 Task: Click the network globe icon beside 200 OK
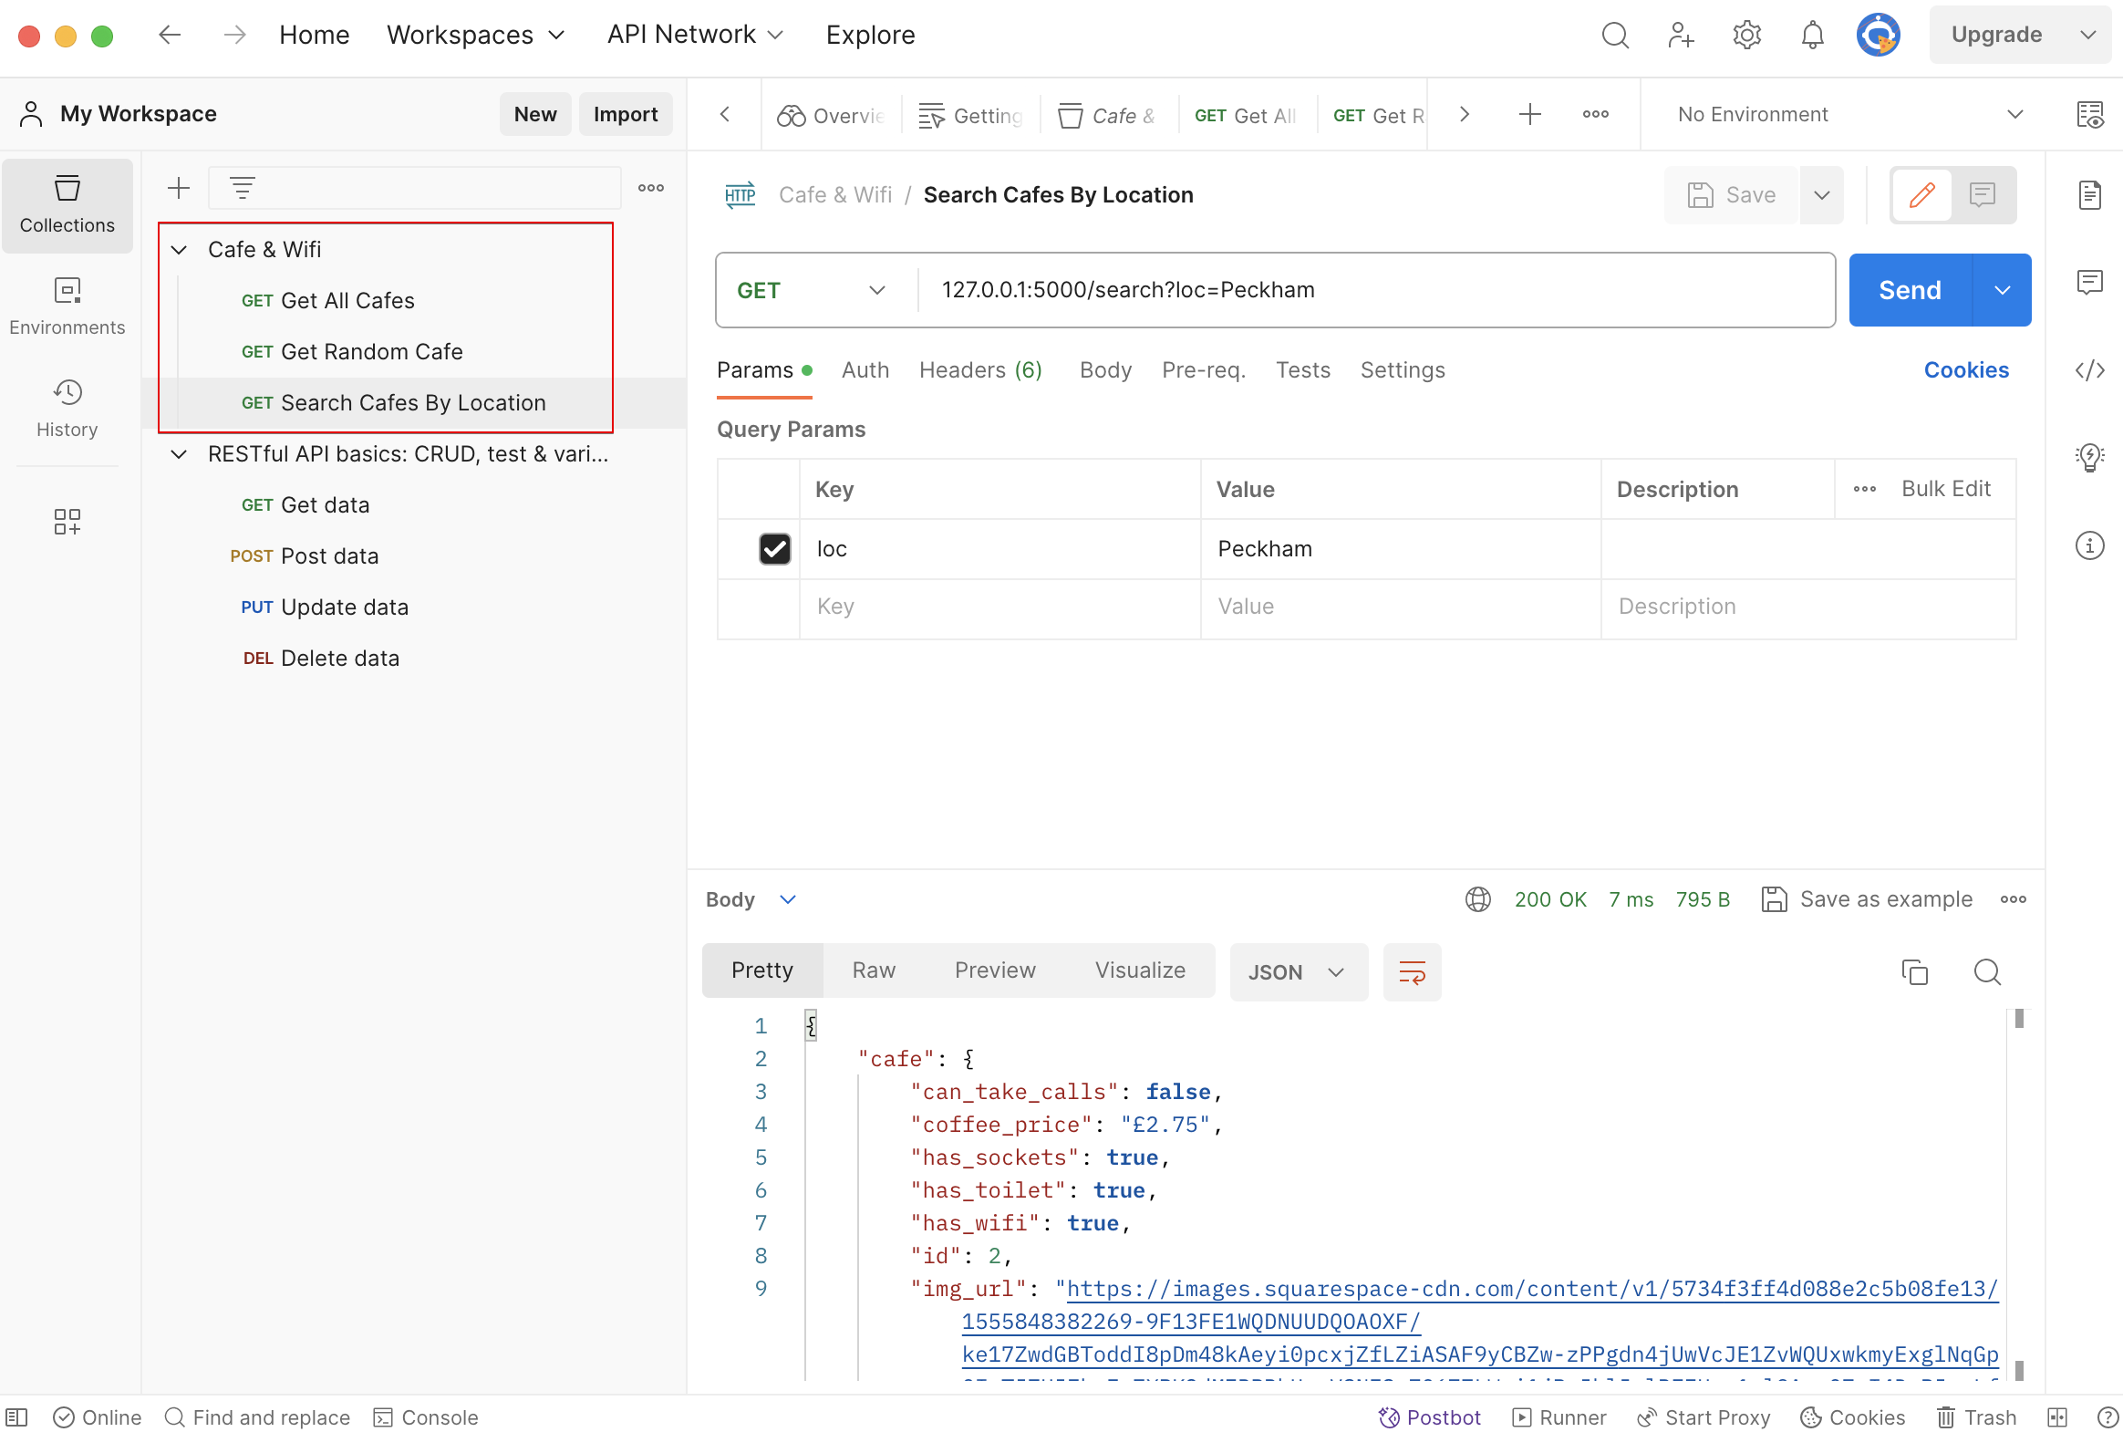[x=1477, y=899]
